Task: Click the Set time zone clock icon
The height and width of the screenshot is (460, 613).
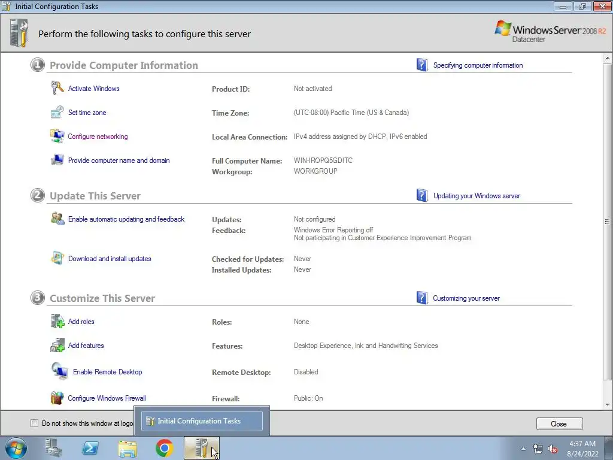Action: coord(57,112)
